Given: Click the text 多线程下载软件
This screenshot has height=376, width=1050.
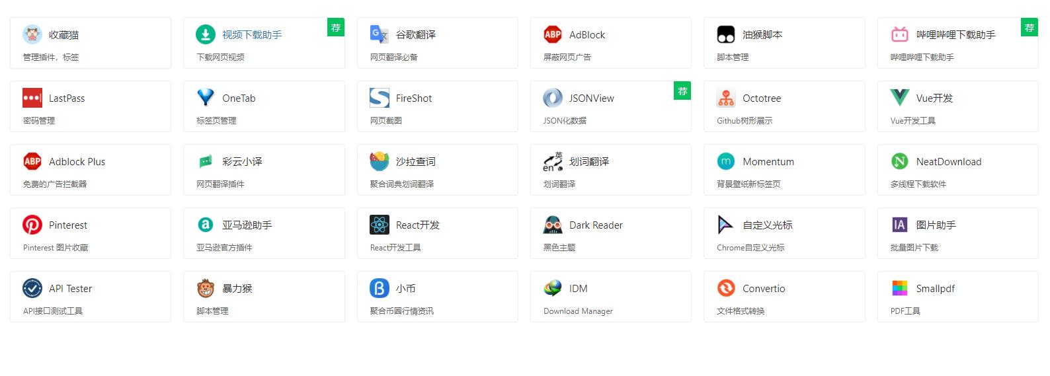Looking at the screenshot, I should pos(918,184).
